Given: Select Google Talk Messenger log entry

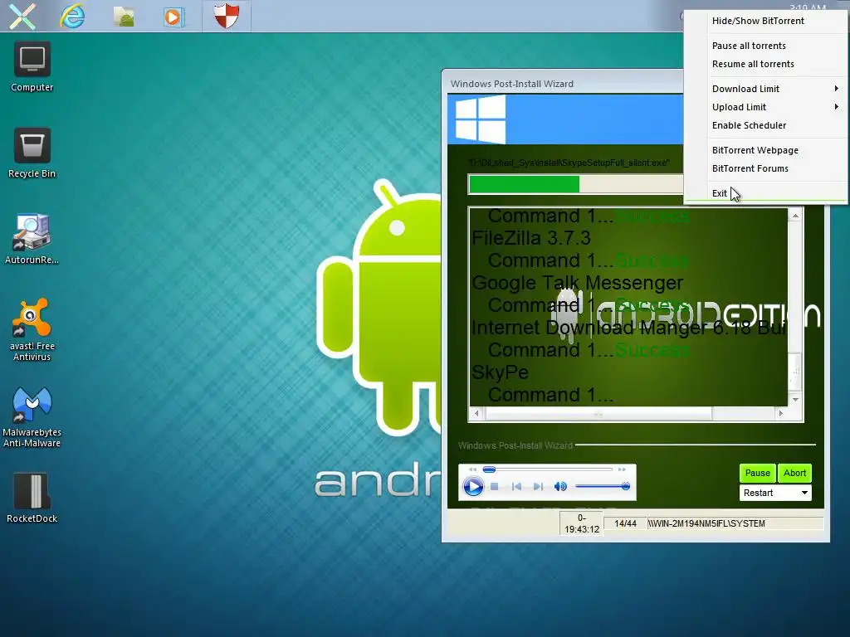Looking at the screenshot, I should point(578,283).
